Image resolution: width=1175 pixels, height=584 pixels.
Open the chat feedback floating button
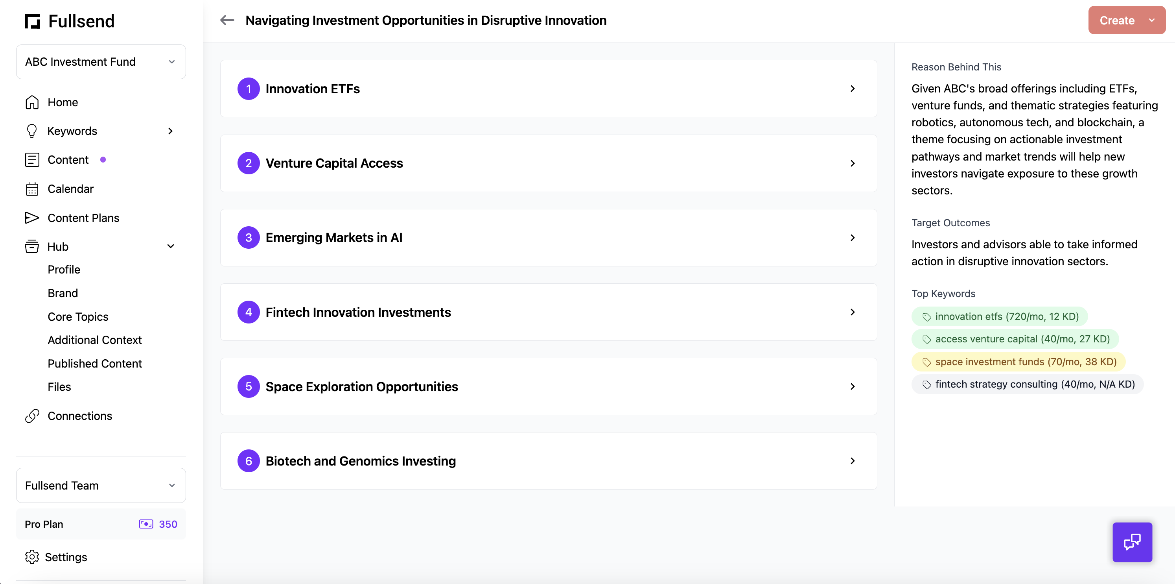[1132, 542]
